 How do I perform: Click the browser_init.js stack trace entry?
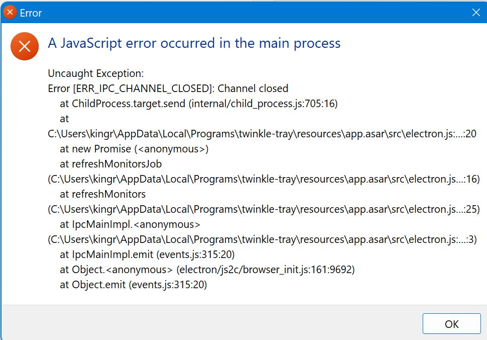coord(209,270)
